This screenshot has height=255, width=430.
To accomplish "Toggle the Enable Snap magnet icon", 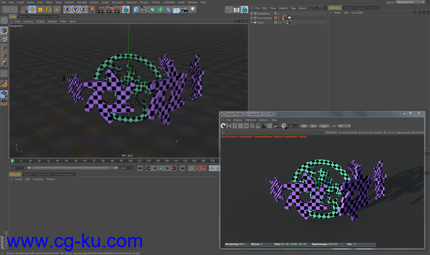I will pos(4,84).
